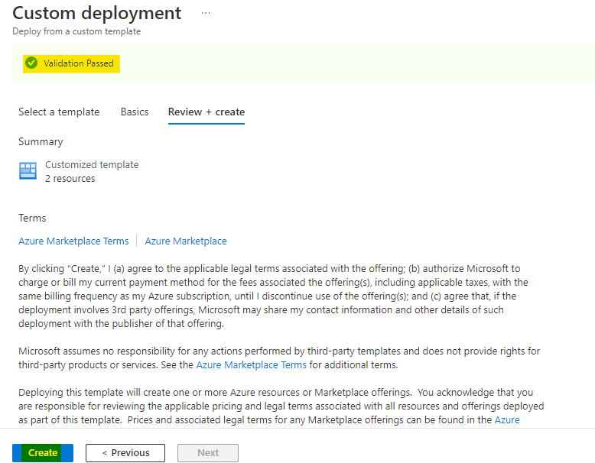Viewport: 595px width, 463px height.
Task: Click the green Validation Passed checkmark icon
Action: [x=31, y=63]
